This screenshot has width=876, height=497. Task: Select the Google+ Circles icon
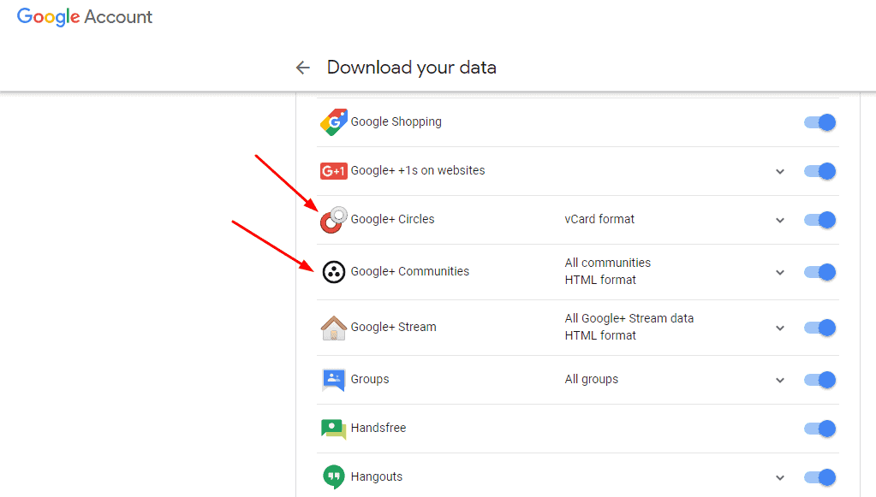[x=333, y=220]
